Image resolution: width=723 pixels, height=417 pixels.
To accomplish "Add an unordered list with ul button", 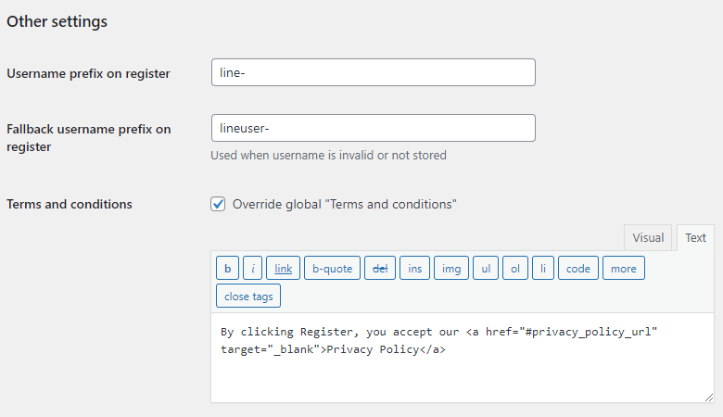I will (485, 269).
